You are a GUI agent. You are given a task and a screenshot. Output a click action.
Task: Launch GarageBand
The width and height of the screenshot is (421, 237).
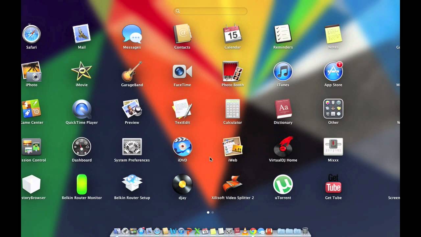click(132, 72)
